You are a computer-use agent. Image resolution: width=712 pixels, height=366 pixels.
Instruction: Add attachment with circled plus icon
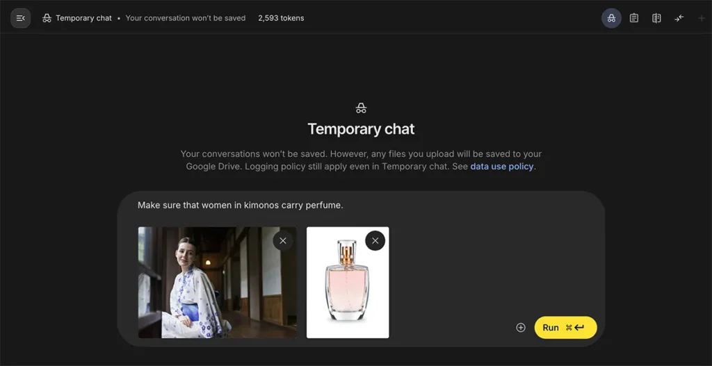(x=521, y=327)
